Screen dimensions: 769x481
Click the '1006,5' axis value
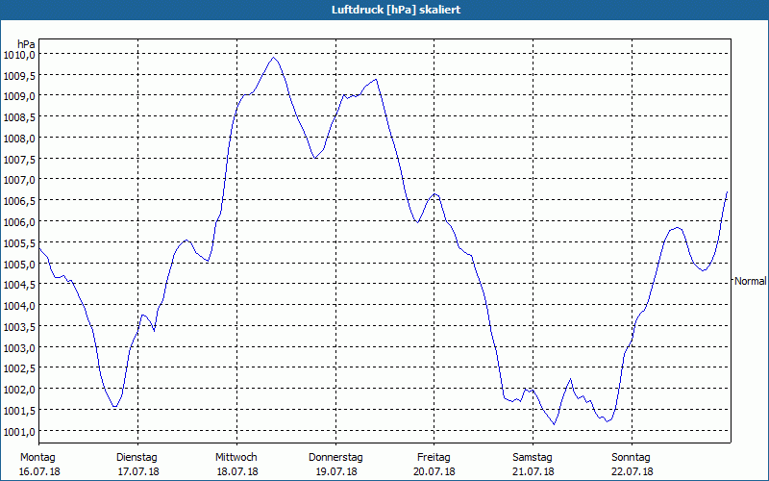(19, 201)
